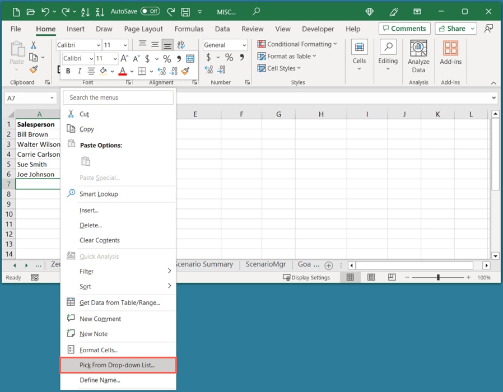Image resolution: width=503 pixels, height=392 pixels.
Task: Choose Pick From Drop-down List in context menu
Action: coord(118,365)
